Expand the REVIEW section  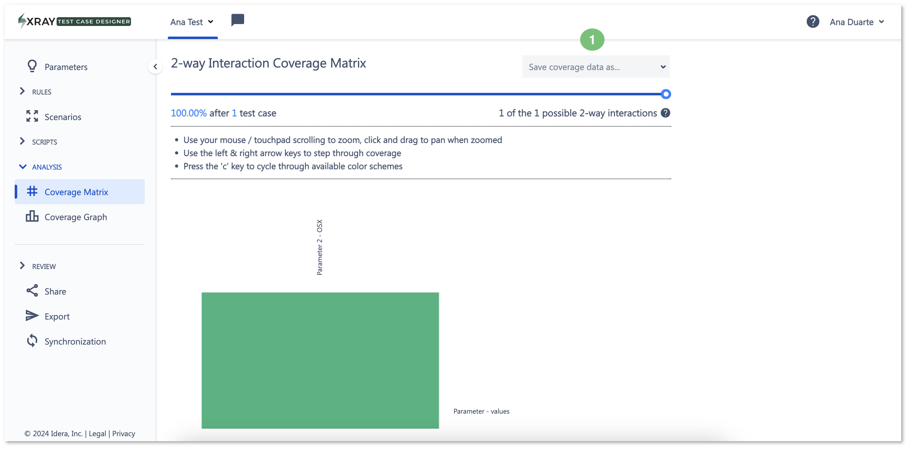(x=38, y=266)
